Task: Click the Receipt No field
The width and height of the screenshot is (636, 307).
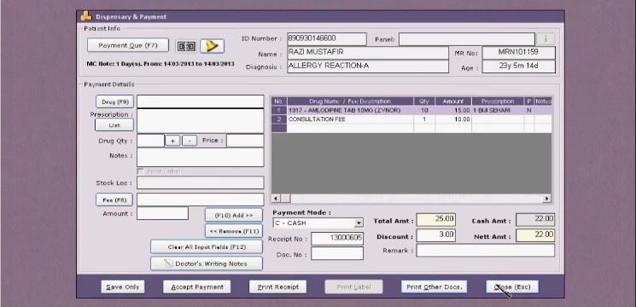Action: tap(337, 239)
